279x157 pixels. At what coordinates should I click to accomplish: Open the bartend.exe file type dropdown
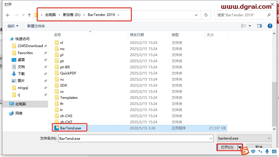point(244,138)
